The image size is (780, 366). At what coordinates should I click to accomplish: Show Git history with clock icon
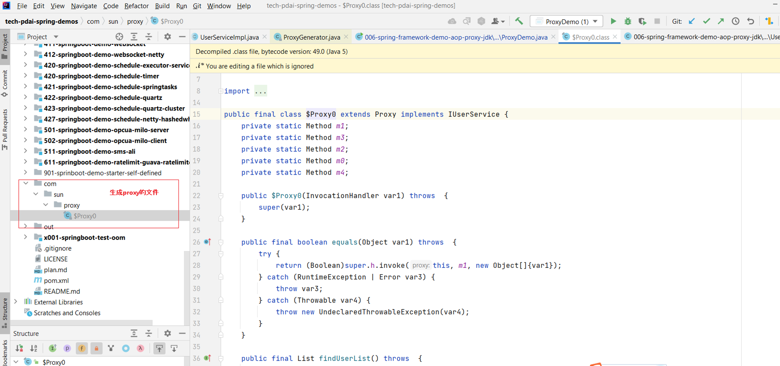pyautogui.click(x=736, y=21)
